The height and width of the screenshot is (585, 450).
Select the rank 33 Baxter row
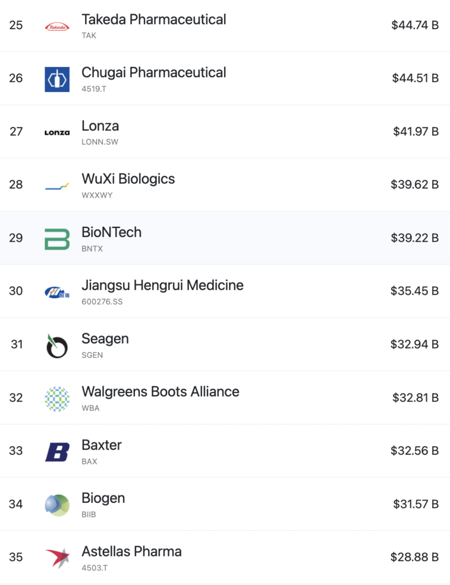[x=225, y=451]
